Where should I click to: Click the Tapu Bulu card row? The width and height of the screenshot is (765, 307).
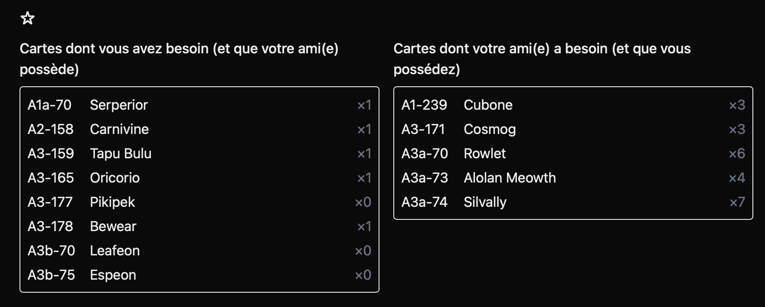(x=121, y=153)
